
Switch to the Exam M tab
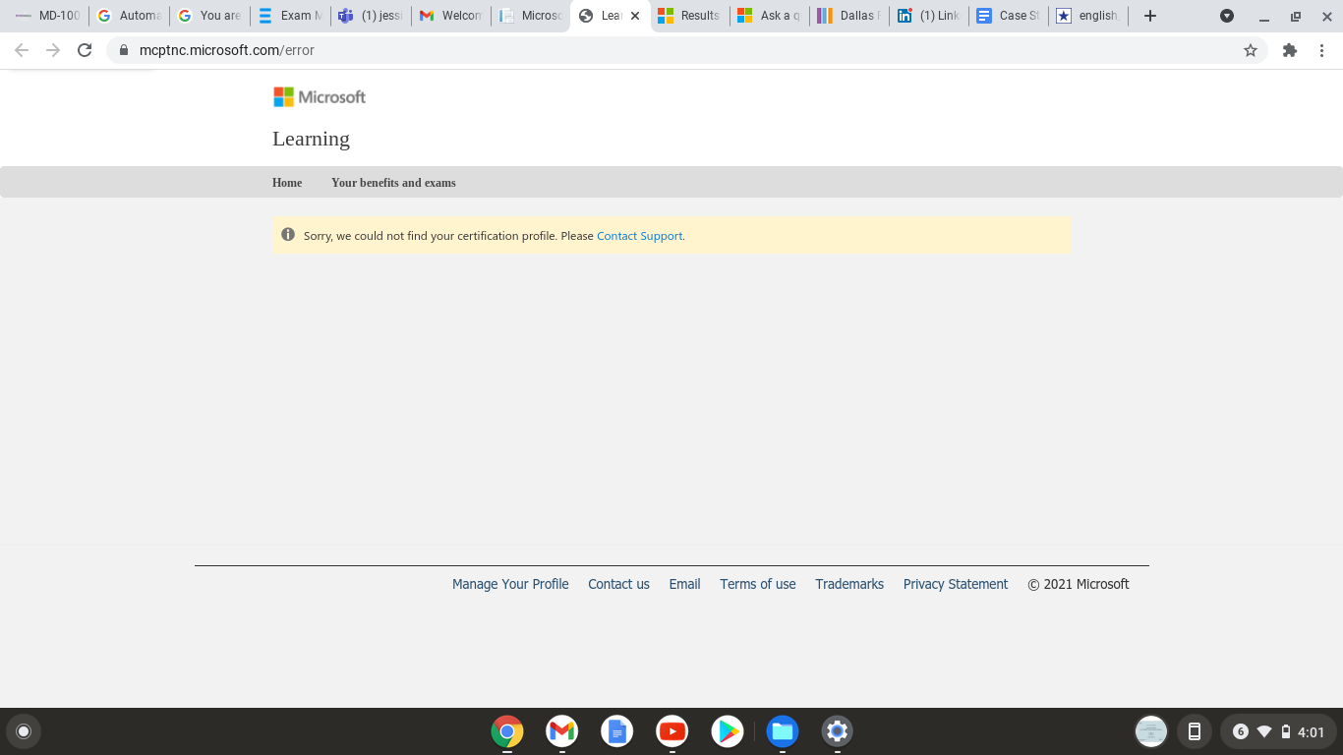click(290, 16)
